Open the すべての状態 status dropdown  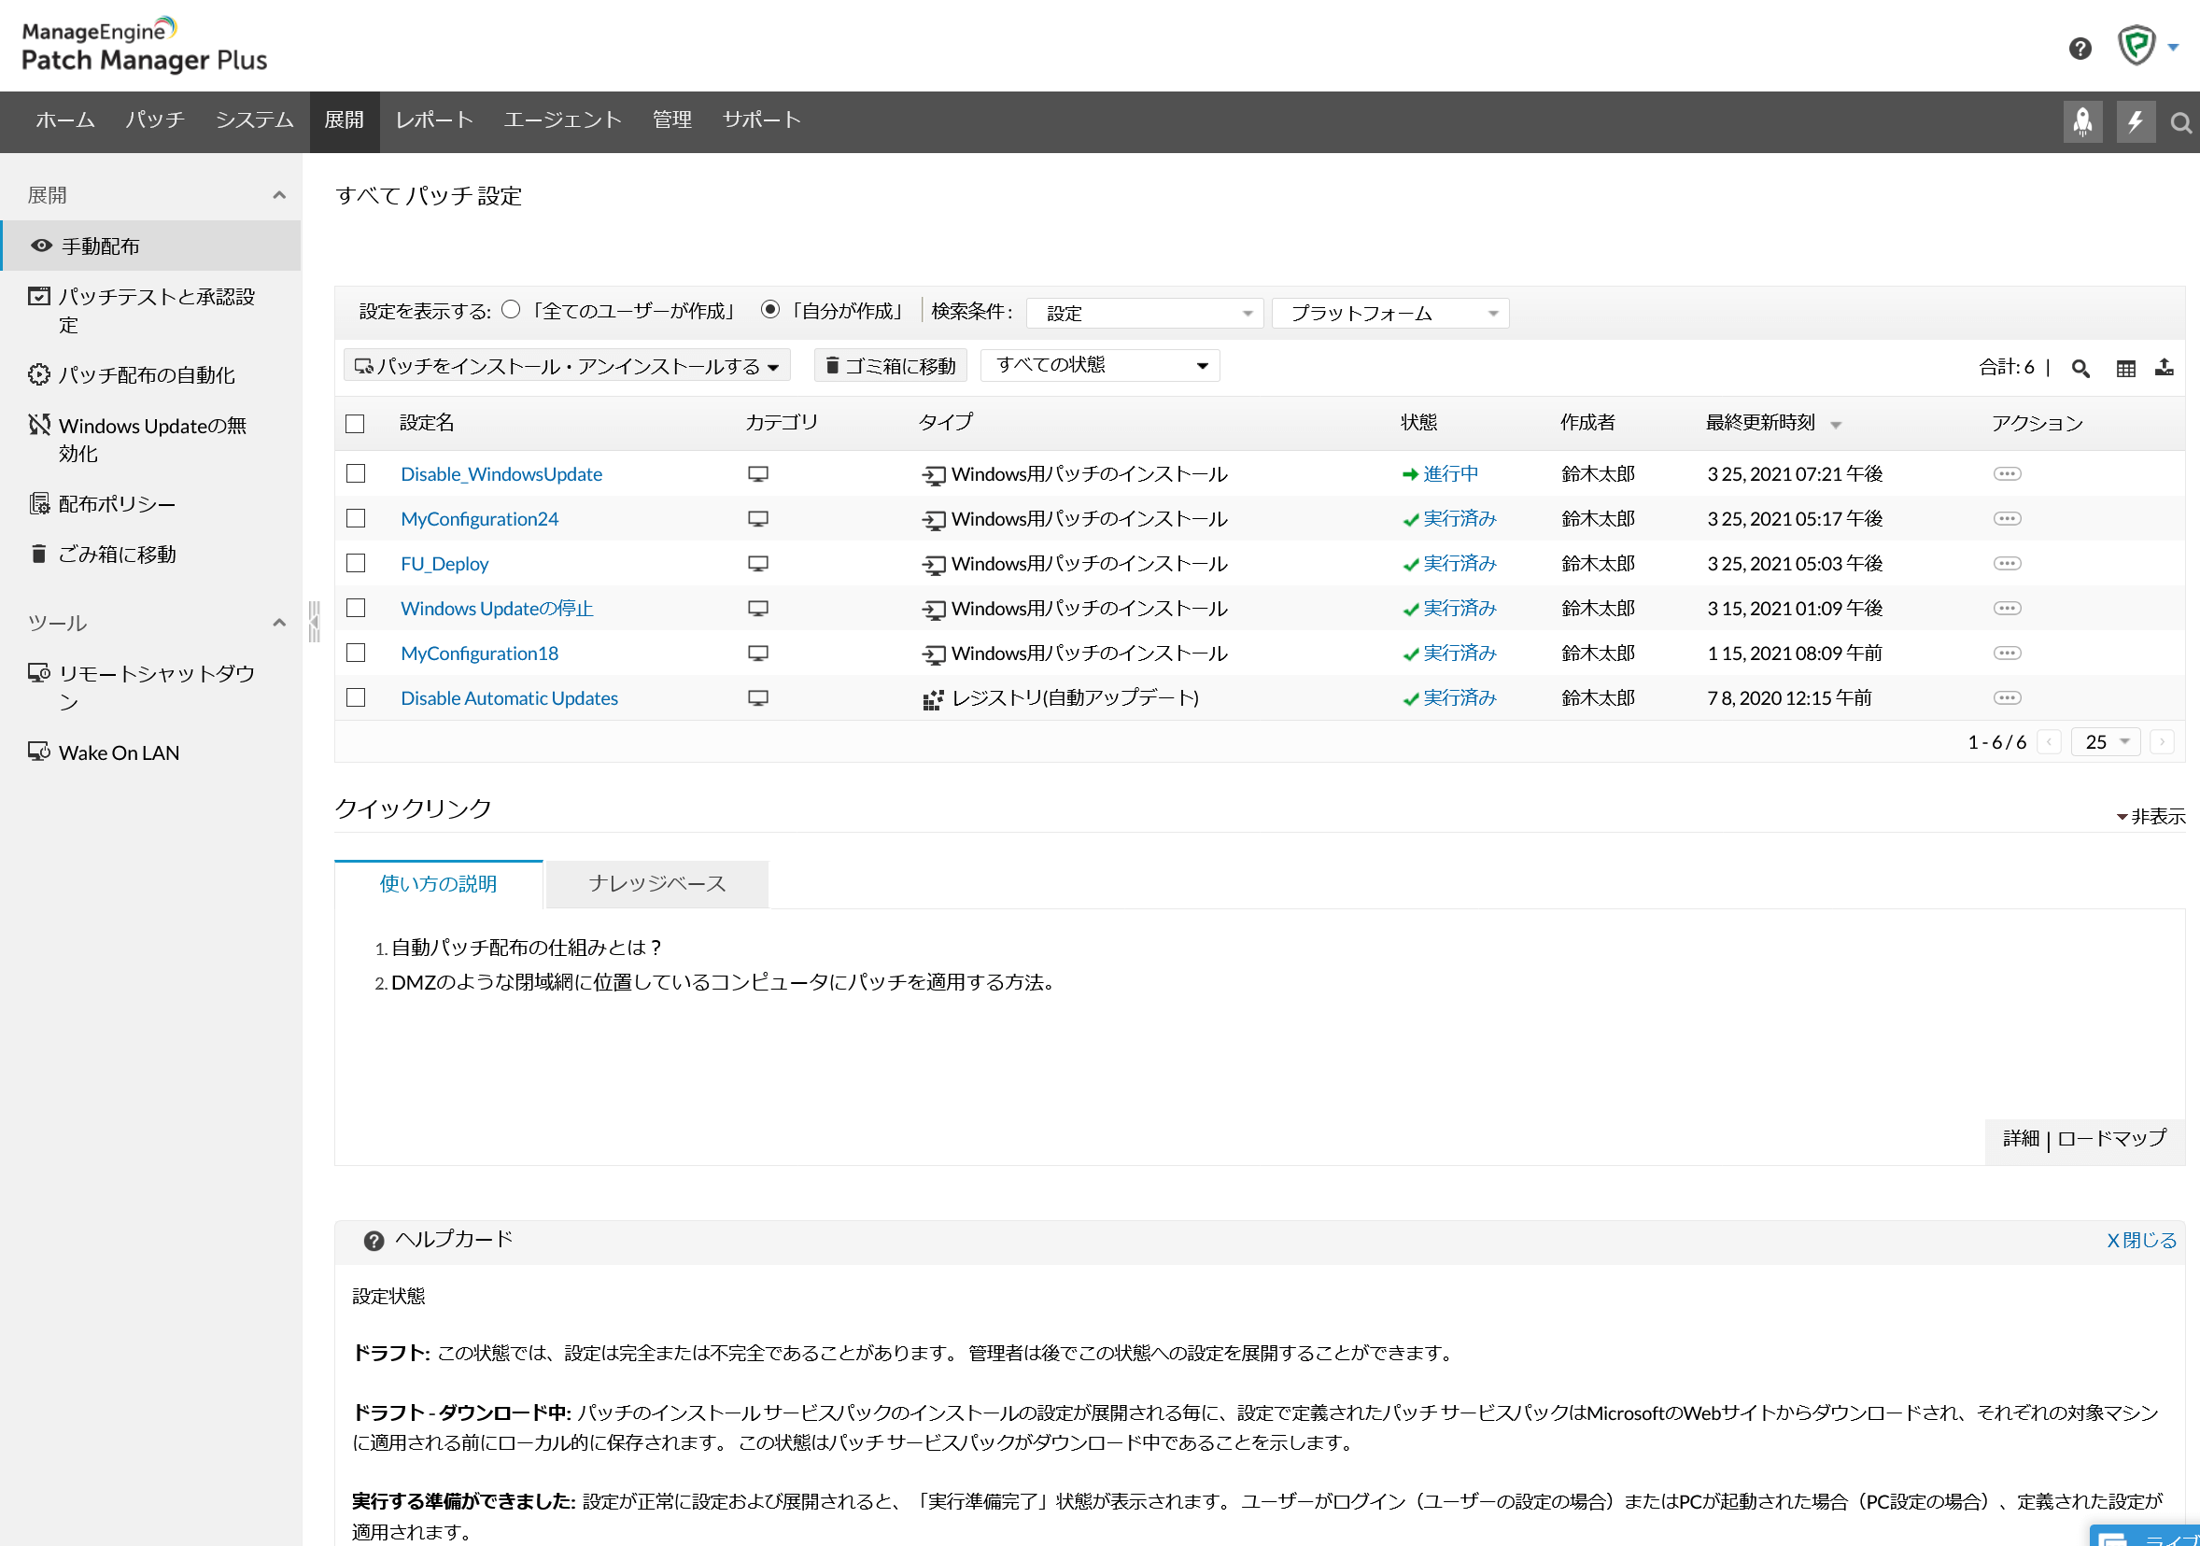click(x=1099, y=365)
